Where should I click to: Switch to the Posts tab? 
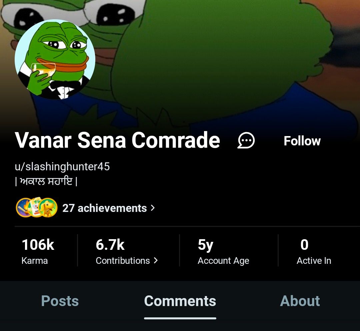[60, 301]
